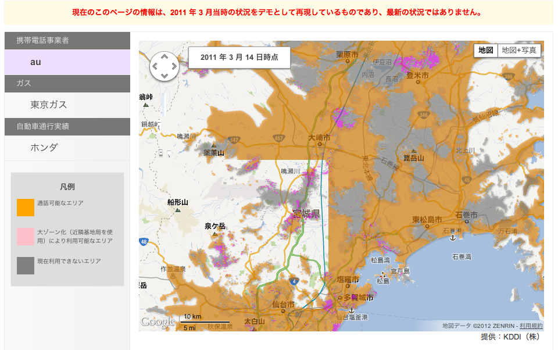This screenshot has height=350, width=558.
Task: Switch map to 地図 view
Action: (x=486, y=50)
